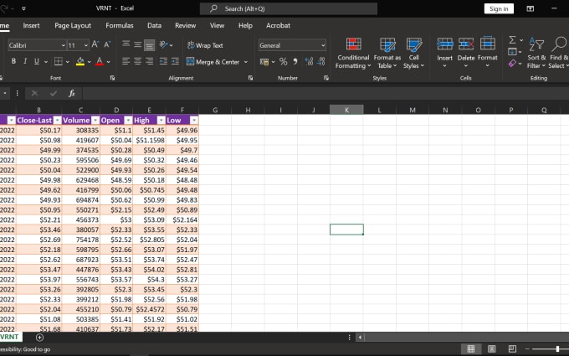Toggle Italic formatting

click(25, 61)
